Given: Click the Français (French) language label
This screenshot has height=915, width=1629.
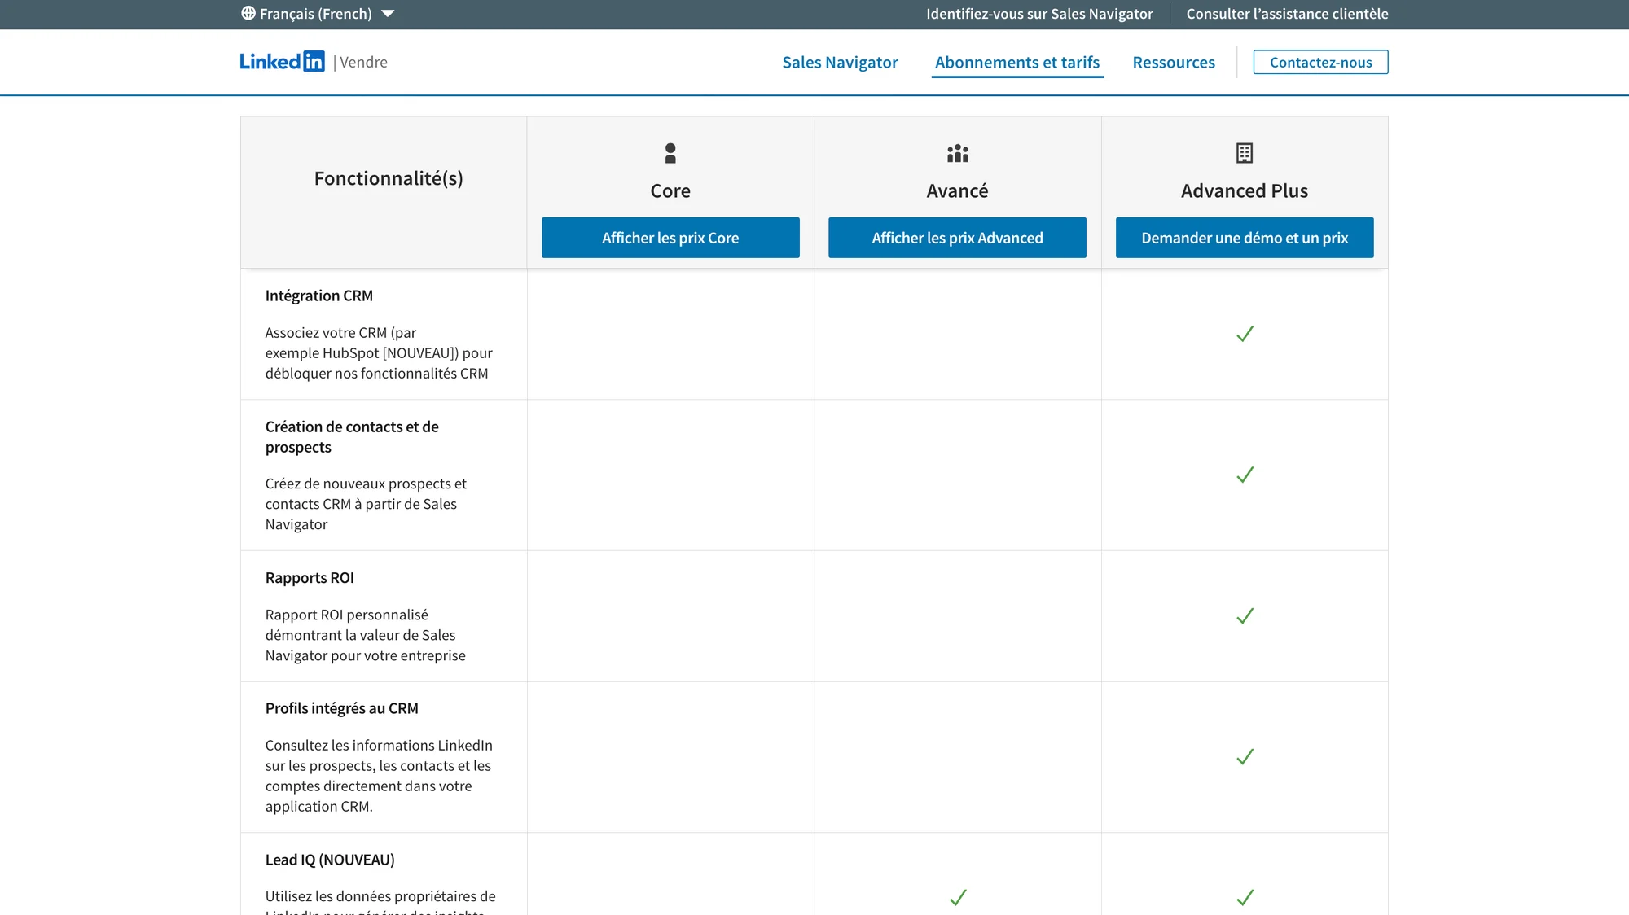Looking at the screenshot, I should click(316, 14).
